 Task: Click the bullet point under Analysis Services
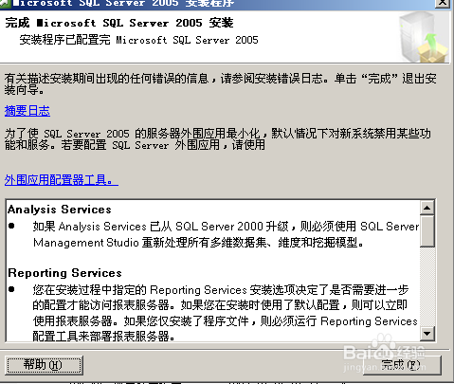click(11, 226)
